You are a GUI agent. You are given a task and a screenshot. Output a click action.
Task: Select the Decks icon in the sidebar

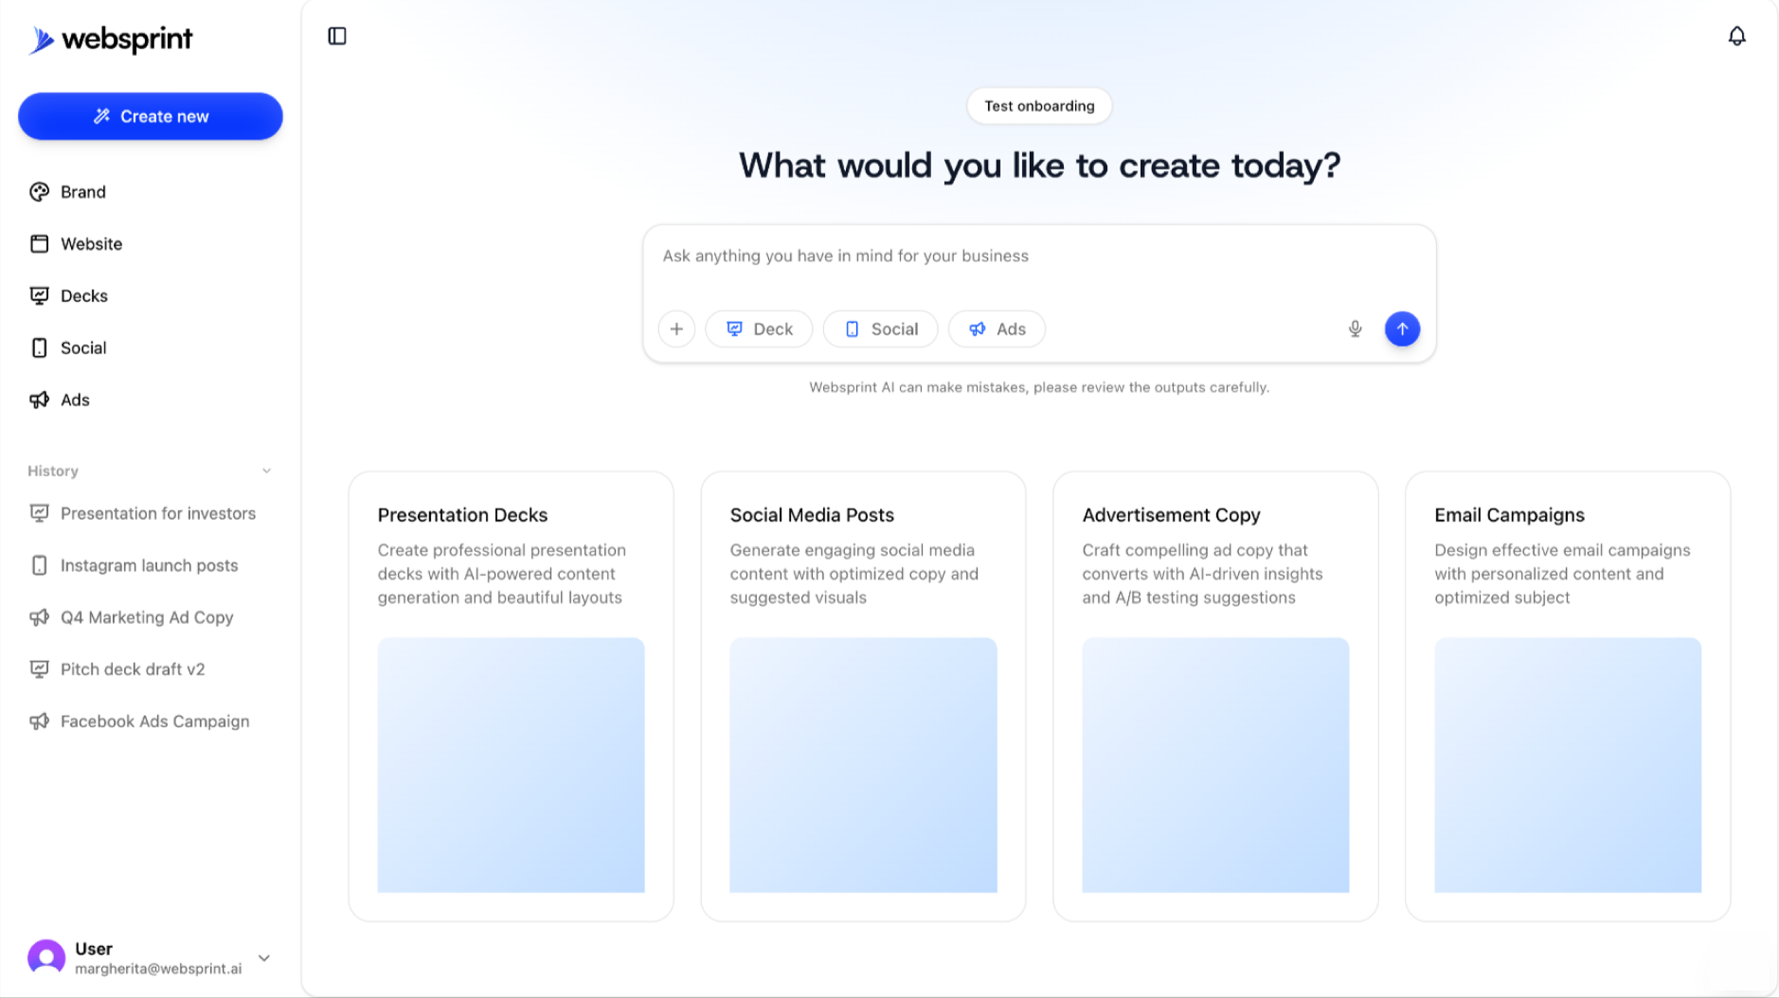[x=39, y=295]
